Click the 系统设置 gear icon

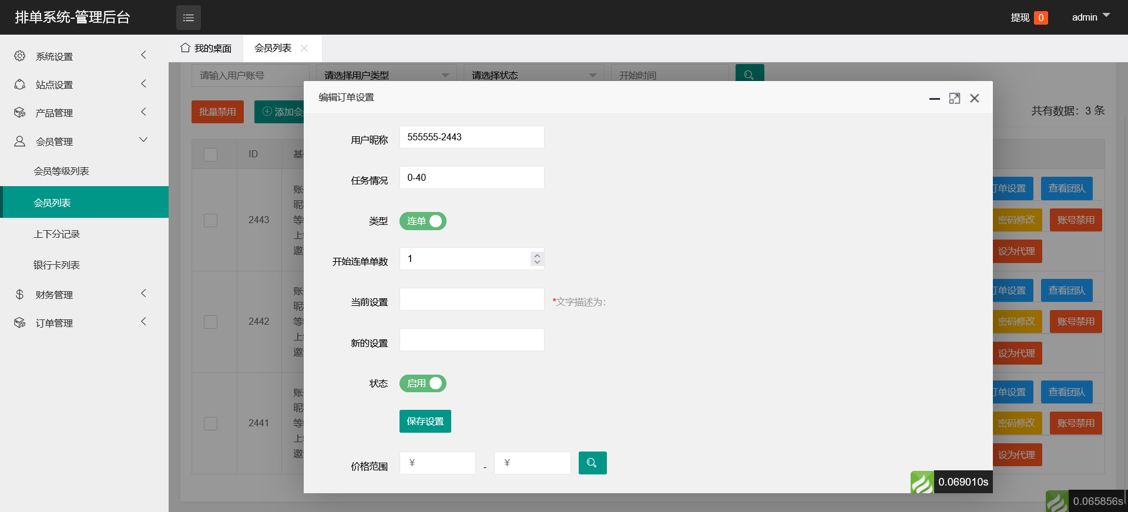20,56
